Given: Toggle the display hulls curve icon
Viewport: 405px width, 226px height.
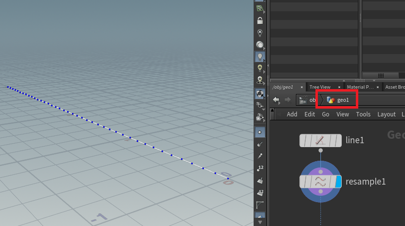Looking at the screenshot, I should 260,205.
